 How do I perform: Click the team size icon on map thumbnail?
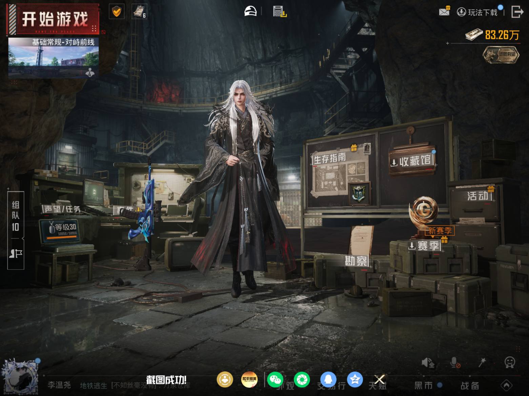(90, 72)
